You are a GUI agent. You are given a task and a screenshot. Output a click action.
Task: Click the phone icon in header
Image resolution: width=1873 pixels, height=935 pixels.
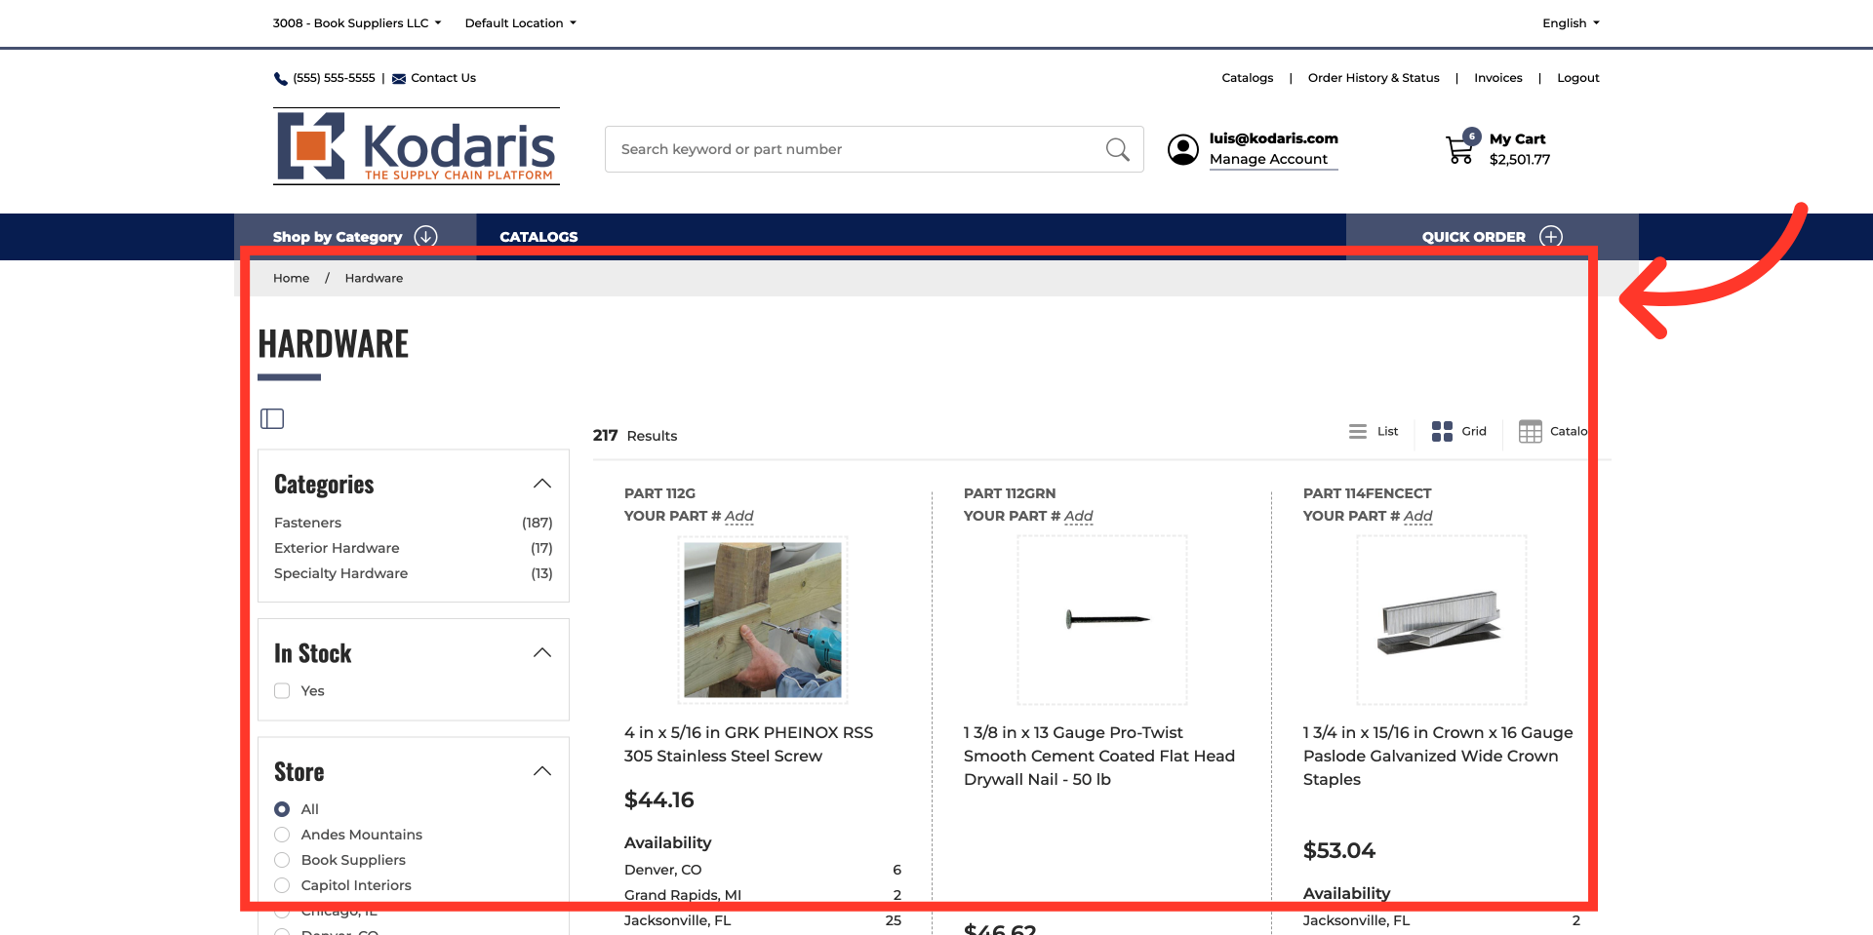click(281, 79)
